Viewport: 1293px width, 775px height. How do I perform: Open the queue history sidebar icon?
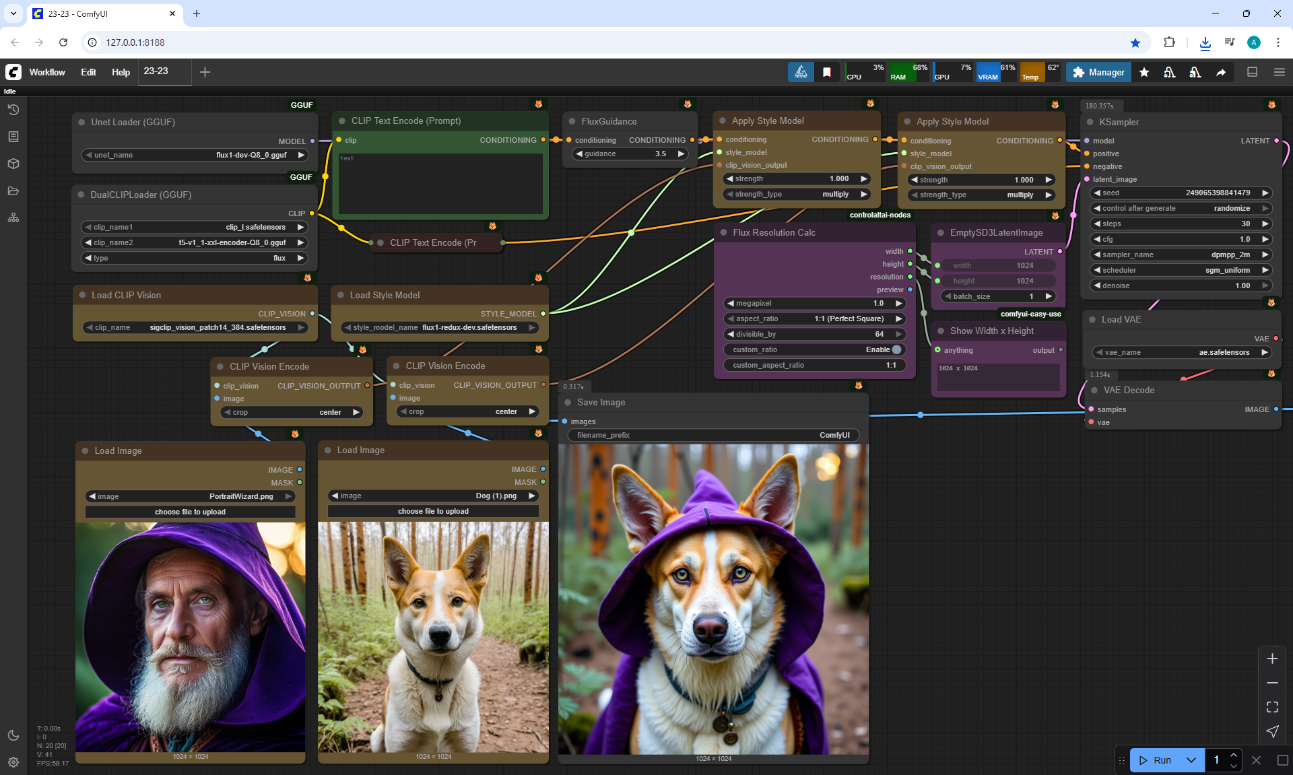coord(13,110)
